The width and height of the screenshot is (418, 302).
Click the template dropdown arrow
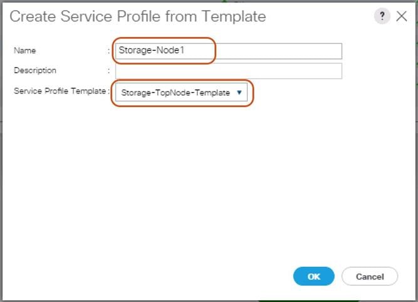point(239,93)
